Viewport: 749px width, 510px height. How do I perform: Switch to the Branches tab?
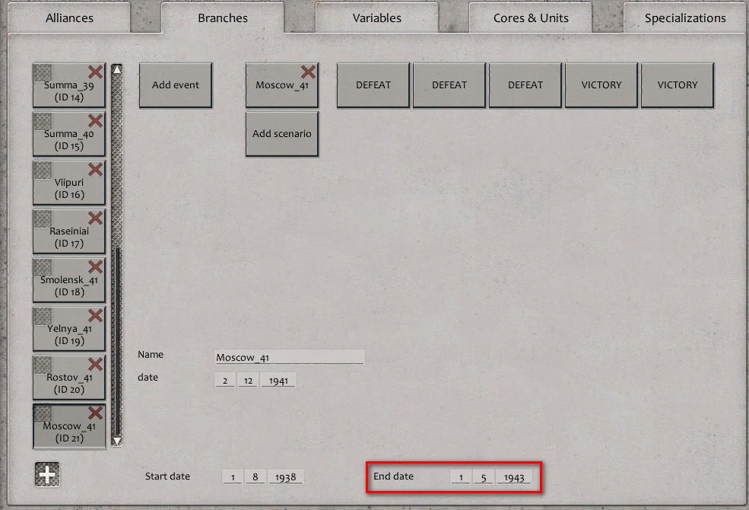[x=223, y=18]
